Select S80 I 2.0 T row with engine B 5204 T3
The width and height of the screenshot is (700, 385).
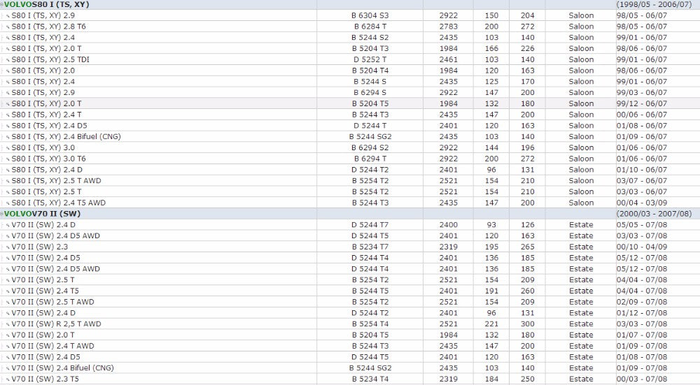(x=350, y=48)
